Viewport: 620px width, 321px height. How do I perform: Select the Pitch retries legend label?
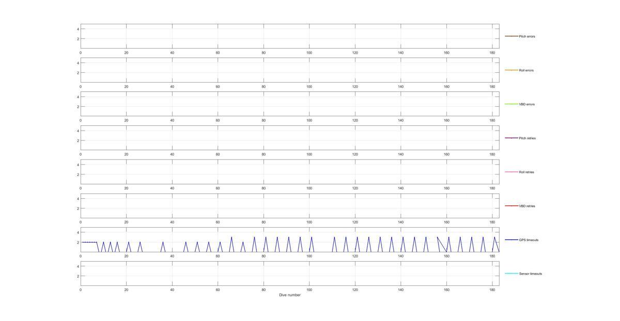pyautogui.click(x=527, y=138)
